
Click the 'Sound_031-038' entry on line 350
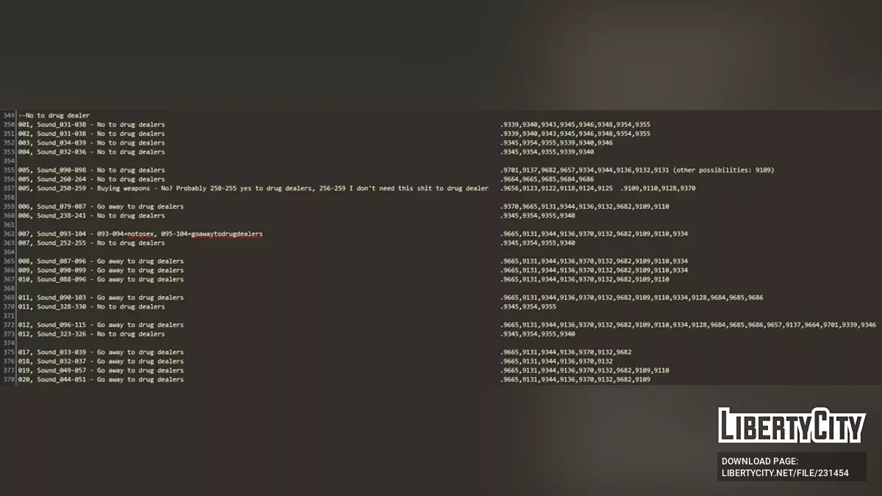[62, 125]
